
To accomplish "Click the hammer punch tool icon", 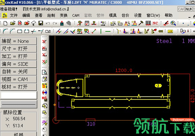I will 141,23.
